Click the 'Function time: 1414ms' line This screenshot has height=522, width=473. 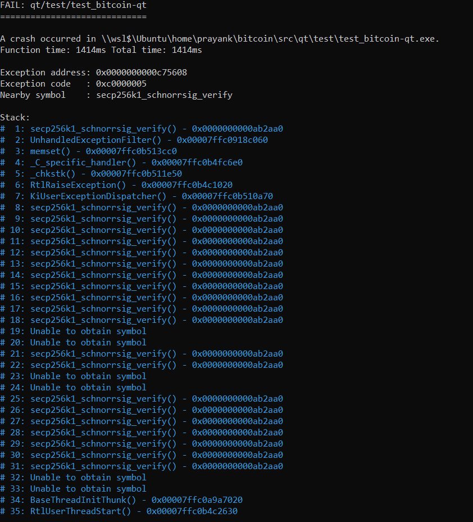[101, 50]
